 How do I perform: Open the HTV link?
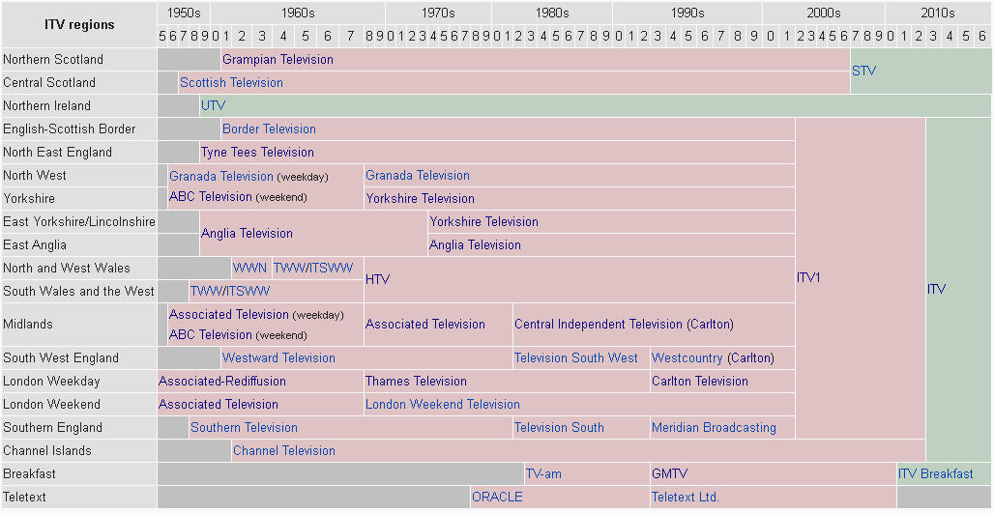point(378,279)
